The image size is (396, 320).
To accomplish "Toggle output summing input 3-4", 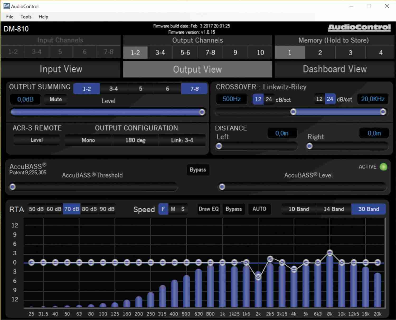I will (114, 89).
